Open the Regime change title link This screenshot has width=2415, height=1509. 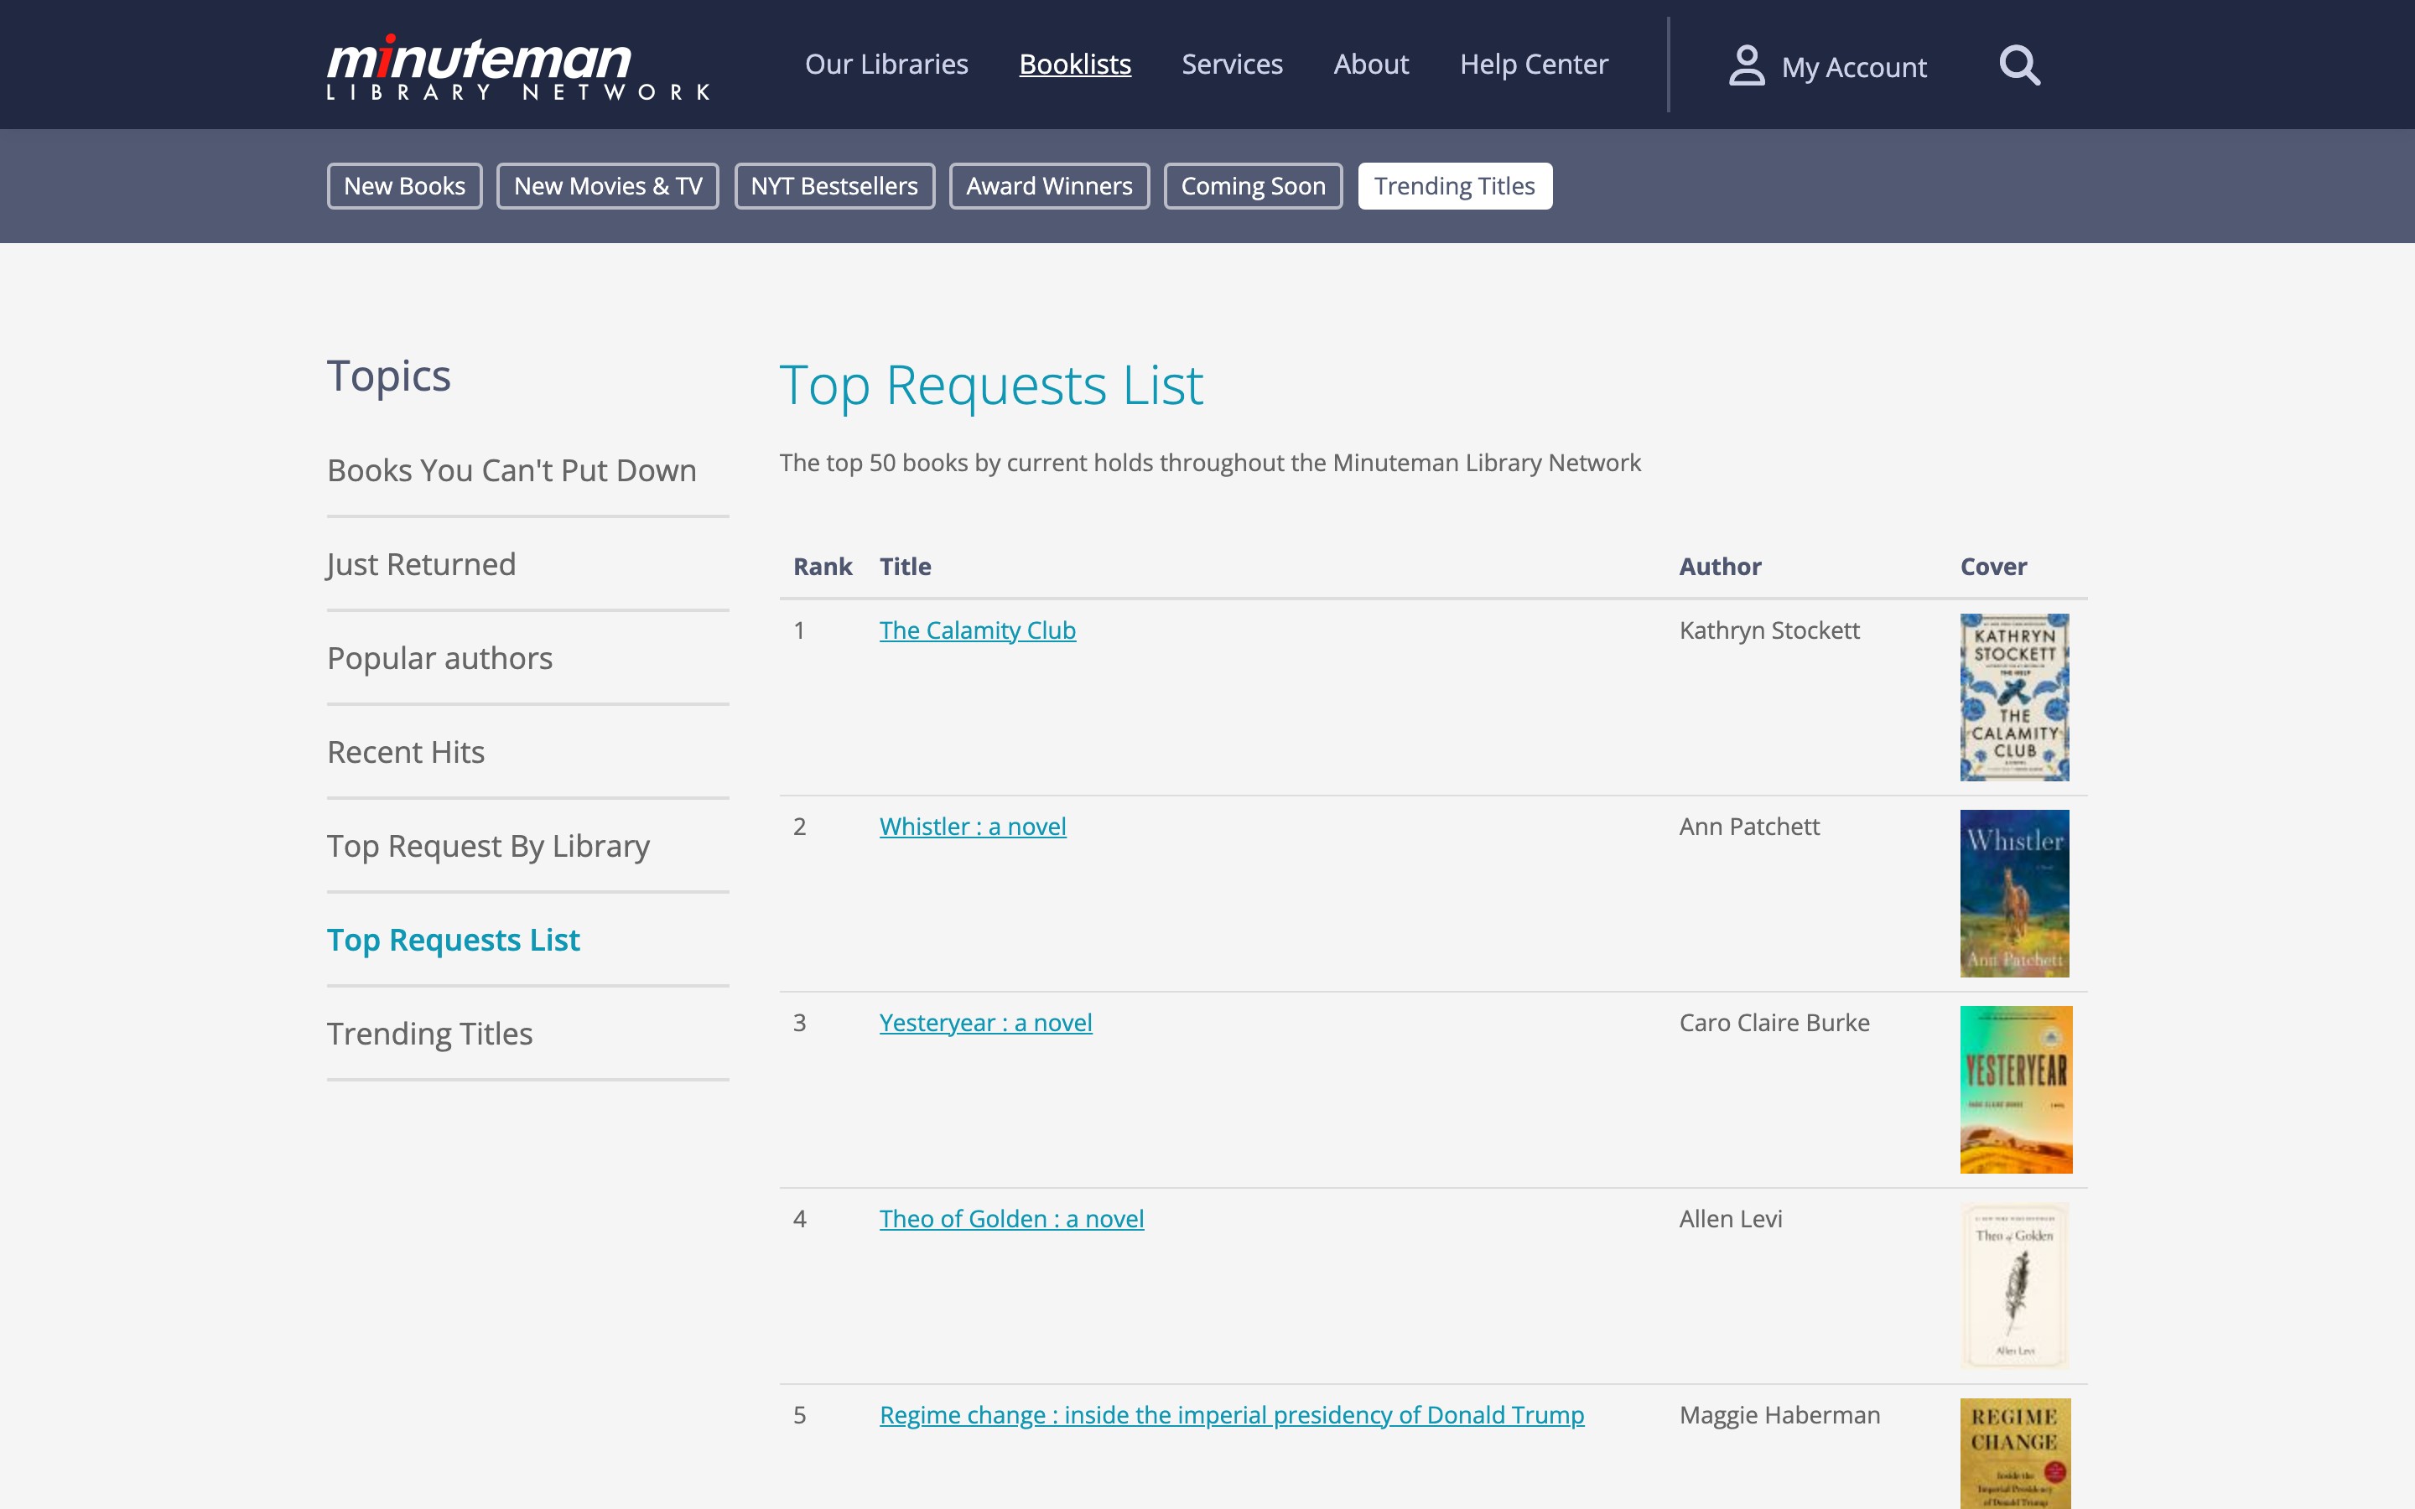[1232, 1415]
